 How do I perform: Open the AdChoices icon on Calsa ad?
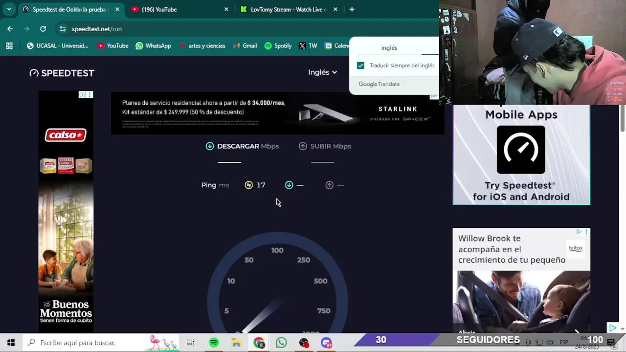pos(82,94)
